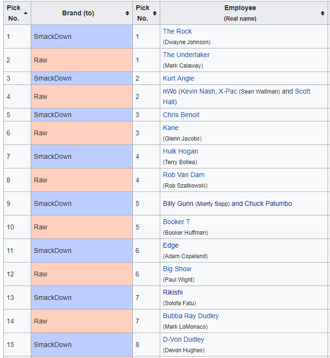
Task: Click Raw brand cell for pick 2
Action: click(x=82, y=60)
